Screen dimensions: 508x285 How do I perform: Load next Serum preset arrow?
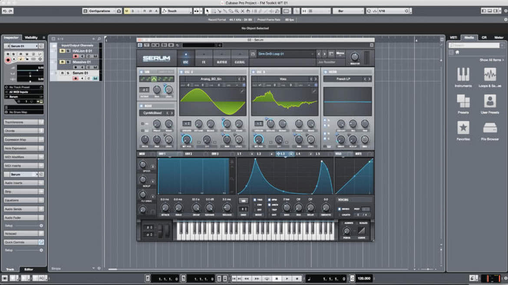click(324, 54)
